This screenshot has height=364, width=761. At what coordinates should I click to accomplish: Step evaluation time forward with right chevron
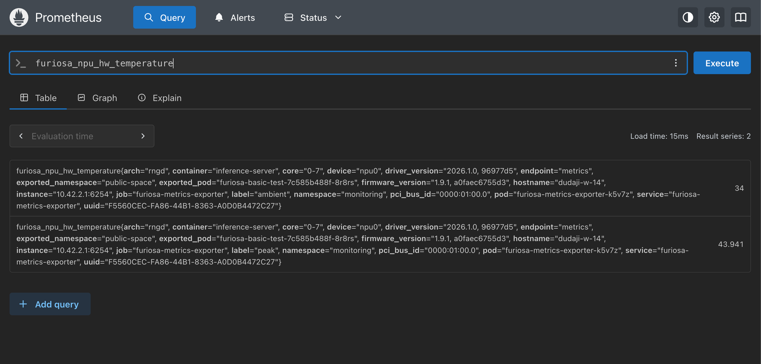coord(143,136)
